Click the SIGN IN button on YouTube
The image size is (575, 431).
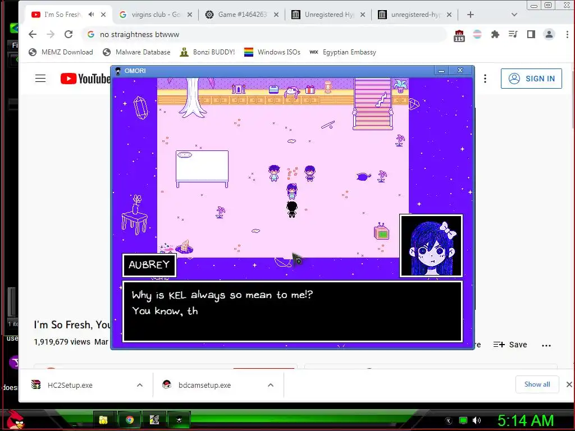(x=531, y=79)
